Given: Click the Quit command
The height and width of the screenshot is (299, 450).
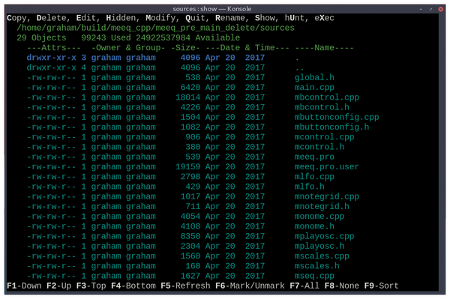Looking at the screenshot, I should (x=195, y=18).
